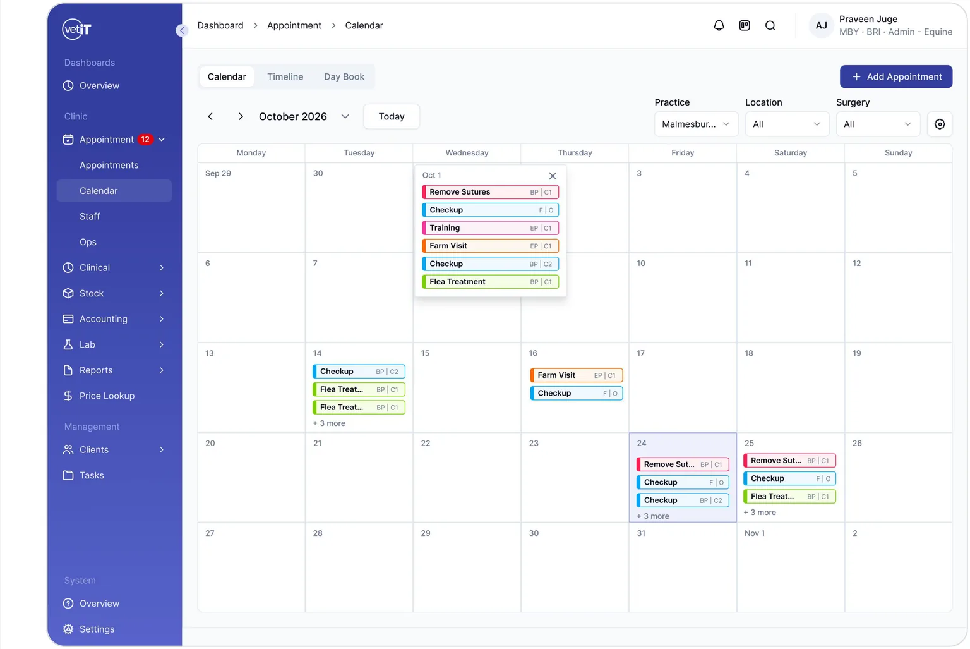Switch to the Day Book tab
This screenshot has width=970, height=649.
pos(344,76)
